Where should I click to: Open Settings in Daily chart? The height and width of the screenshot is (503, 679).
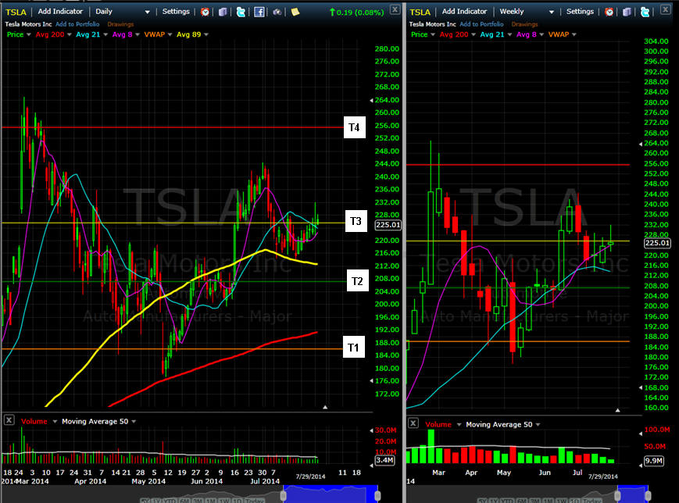[176, 12]
